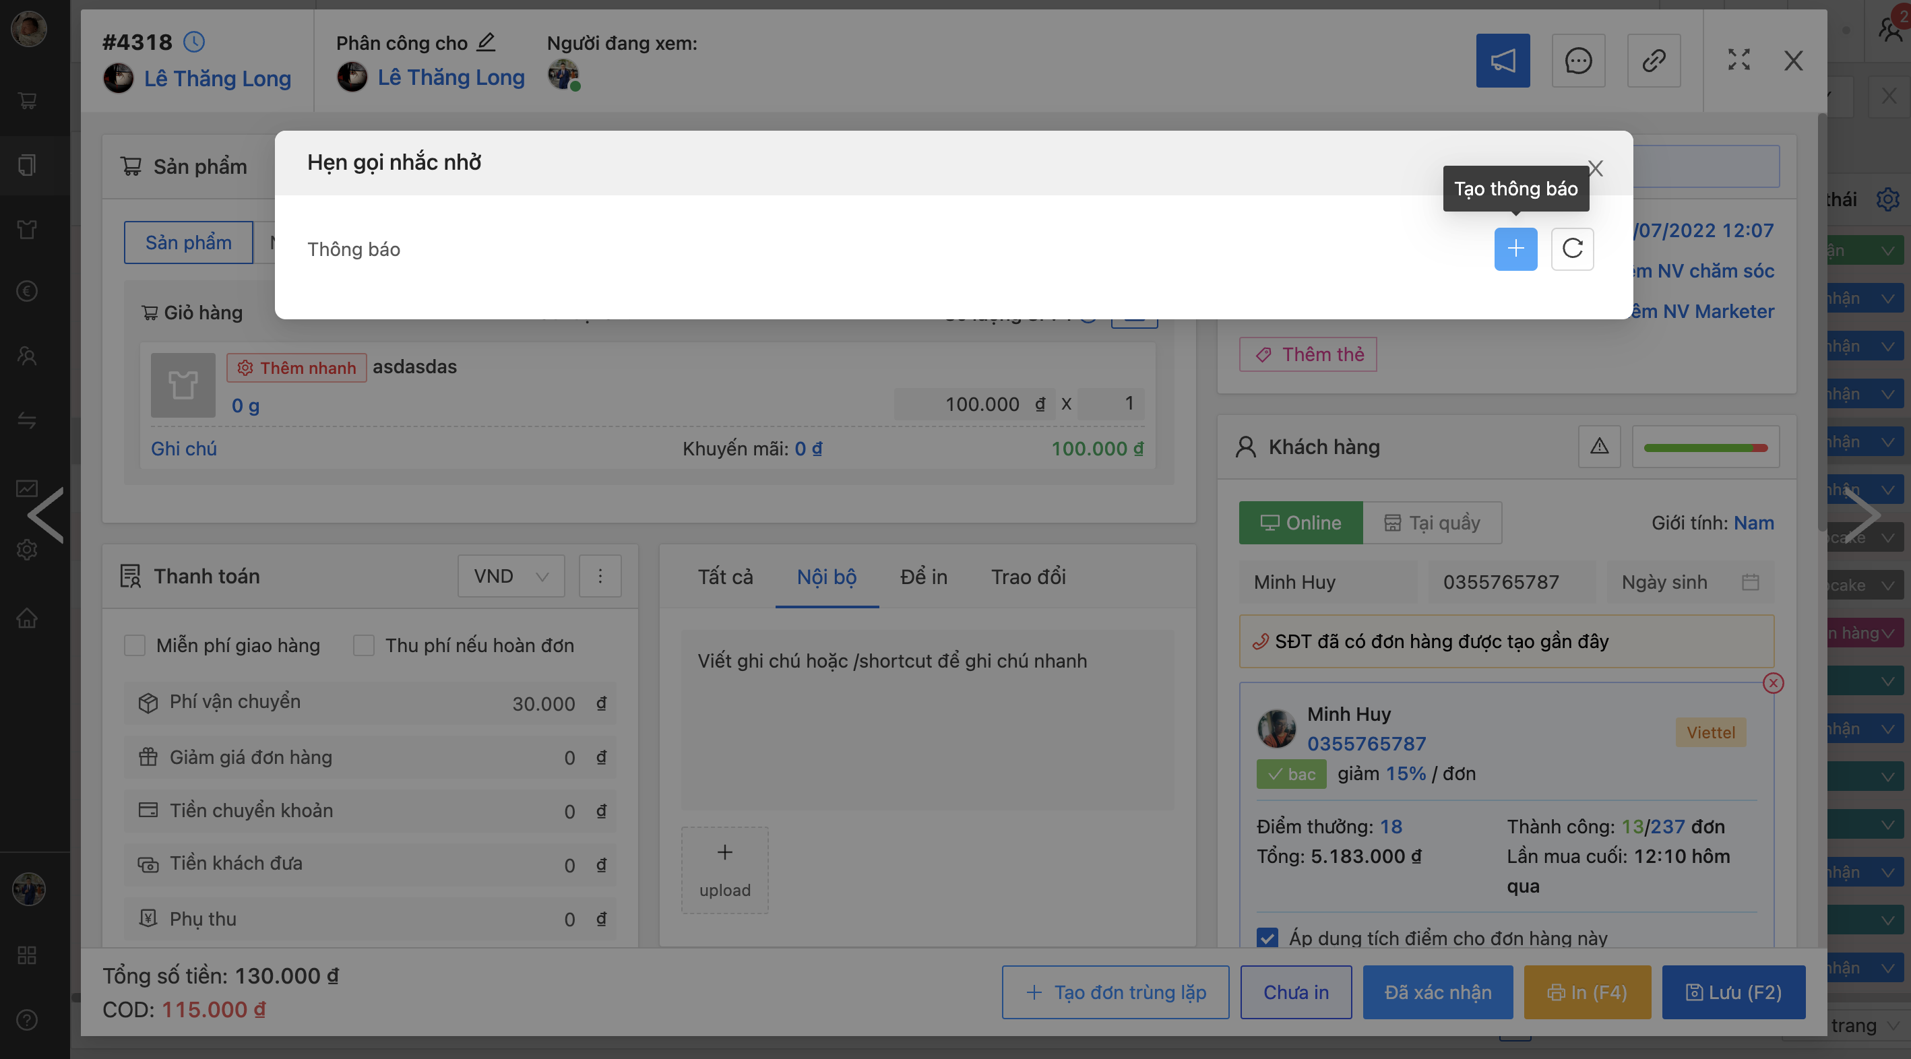Click the viewer avatar under Người đang xem
1911x1059 pixels.
(x=563, y=75)
